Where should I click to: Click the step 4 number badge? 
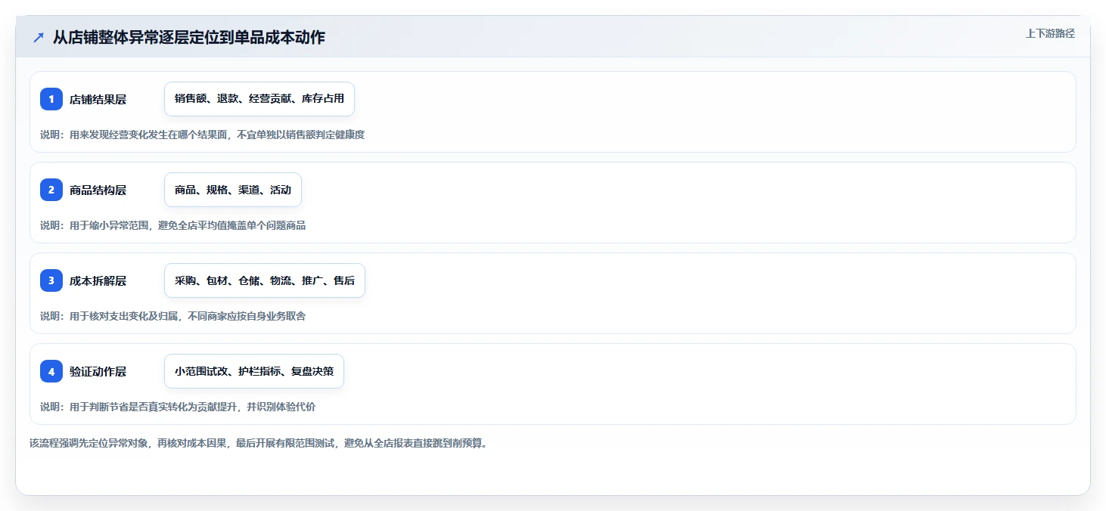point(51,371)
